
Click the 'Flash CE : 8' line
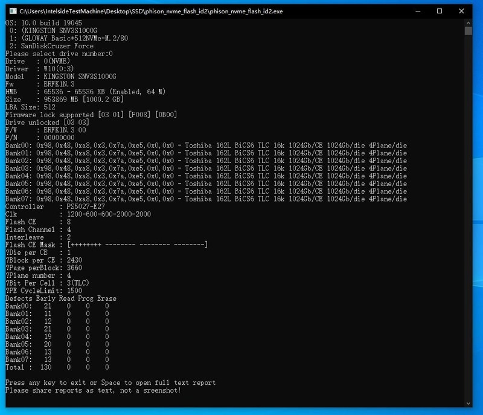pyautogui.click(x=38, y=222)
